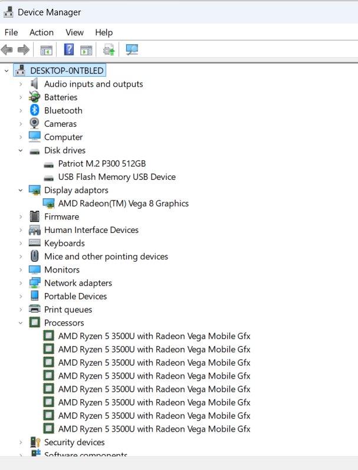
Task: Expand the Cameras category
Action: (21, 123)
